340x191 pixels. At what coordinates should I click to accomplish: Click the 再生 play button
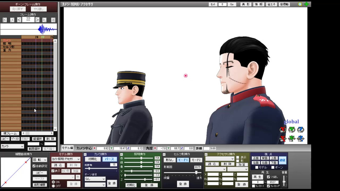(x=257, y=177)
